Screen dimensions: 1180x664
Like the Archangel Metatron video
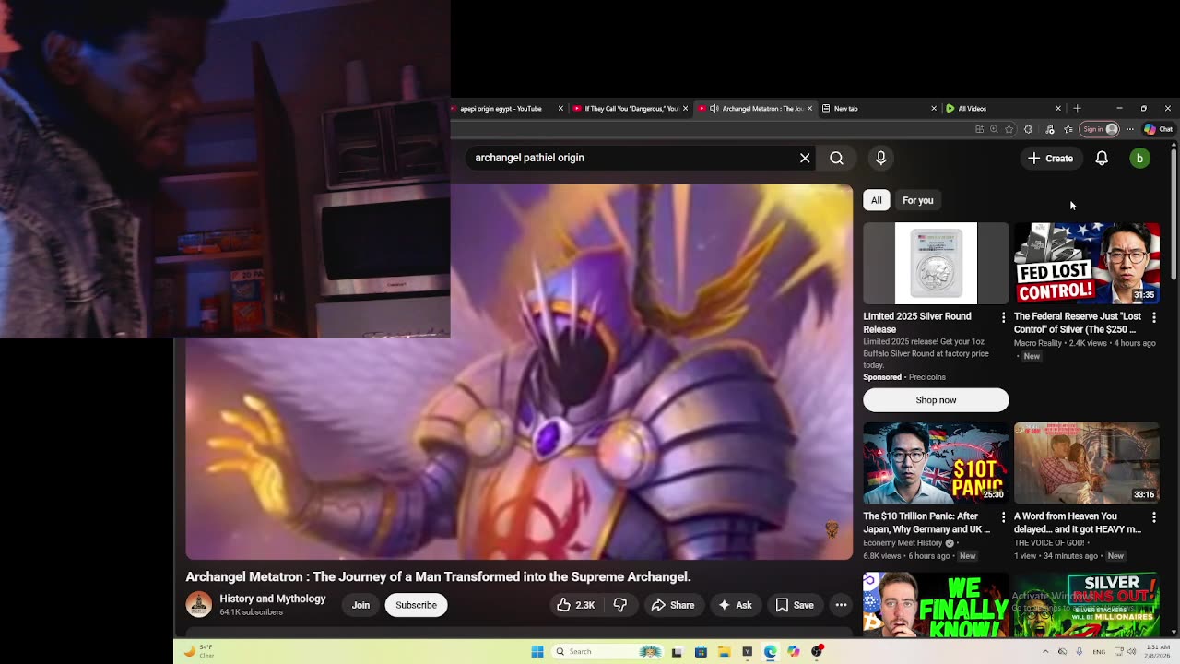[x=575, y=605]
